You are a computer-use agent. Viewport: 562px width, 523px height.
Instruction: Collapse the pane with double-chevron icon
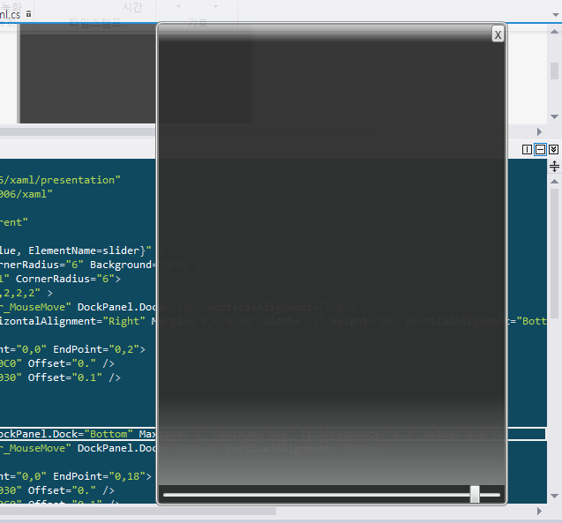[554, 149]
